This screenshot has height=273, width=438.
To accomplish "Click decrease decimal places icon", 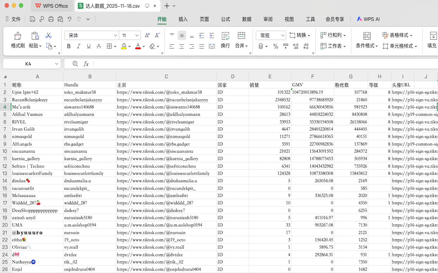I will [306, 46].
